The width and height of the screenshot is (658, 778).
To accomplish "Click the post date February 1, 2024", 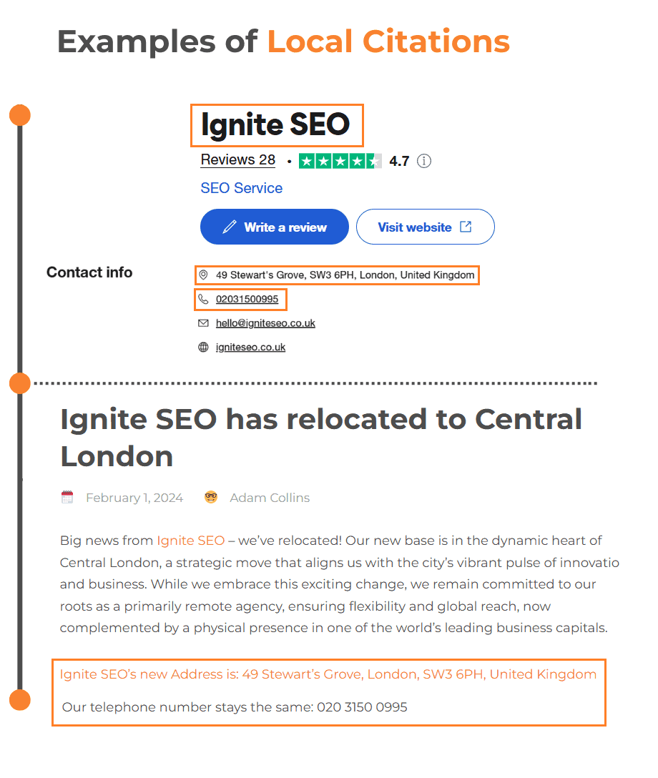I will click(134, 498).
